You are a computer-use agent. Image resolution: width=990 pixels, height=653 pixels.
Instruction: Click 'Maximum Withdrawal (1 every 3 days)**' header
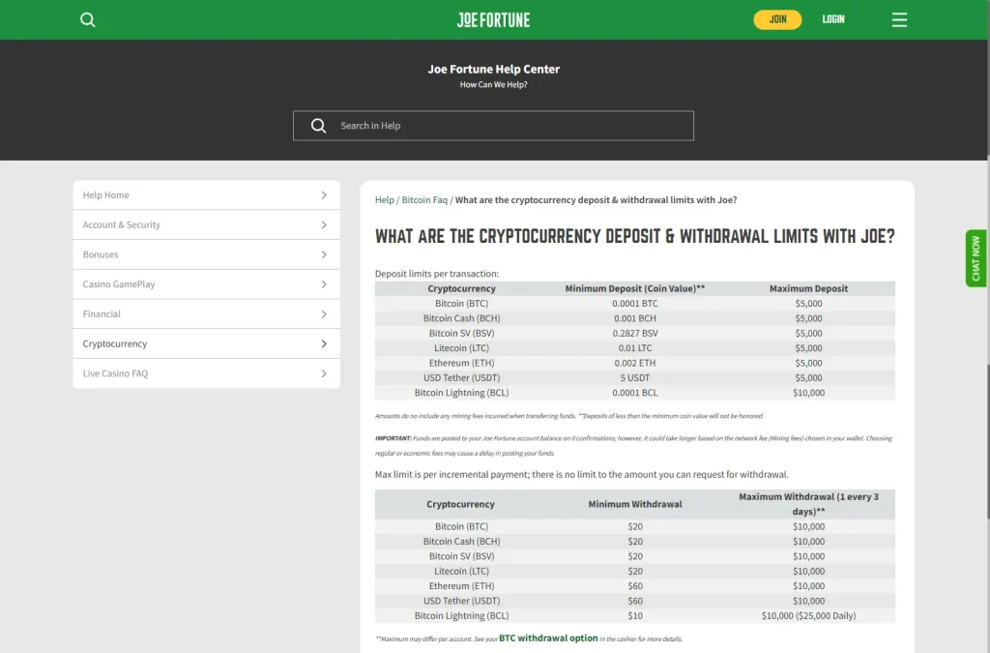[809, 504]
